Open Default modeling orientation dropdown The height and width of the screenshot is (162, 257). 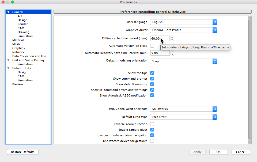(x=183, y=61)
